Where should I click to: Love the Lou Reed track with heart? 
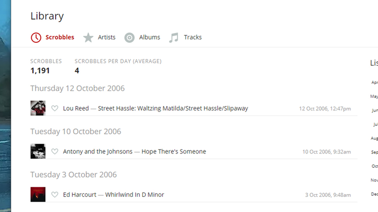pos(55,108)
